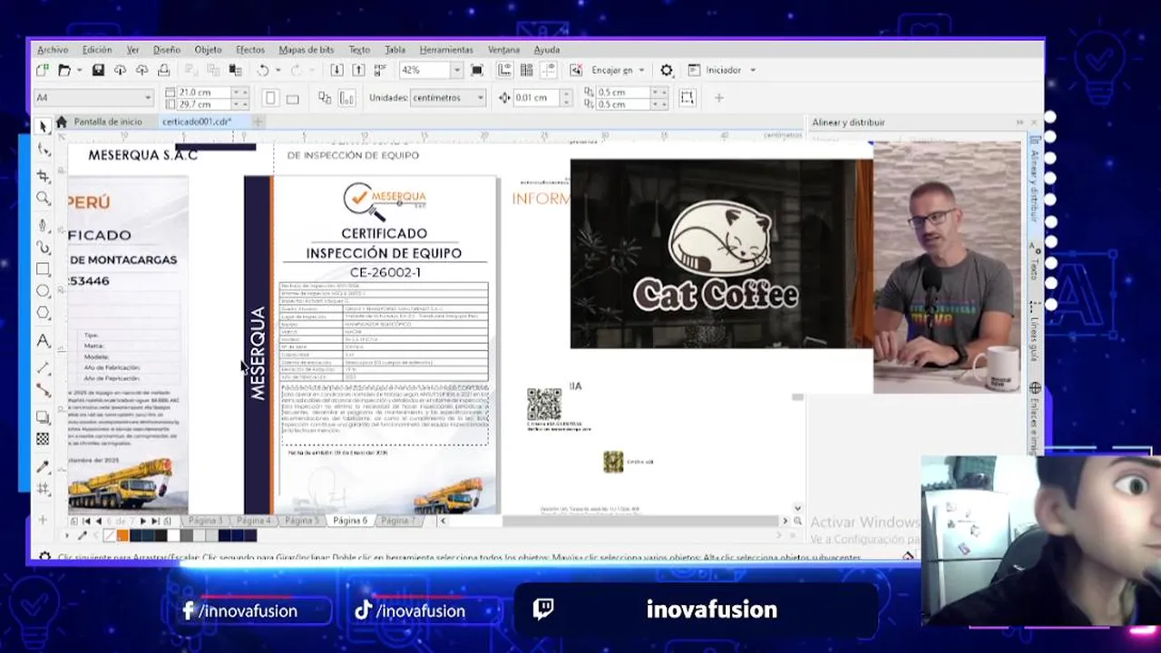This screenshot has height=653, width=1161.
Task: Switch to Pantalla de inicio tab
Action: click(108, 122)
